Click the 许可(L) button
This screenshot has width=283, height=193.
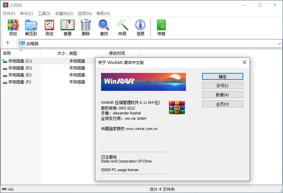tap(222, 85)
